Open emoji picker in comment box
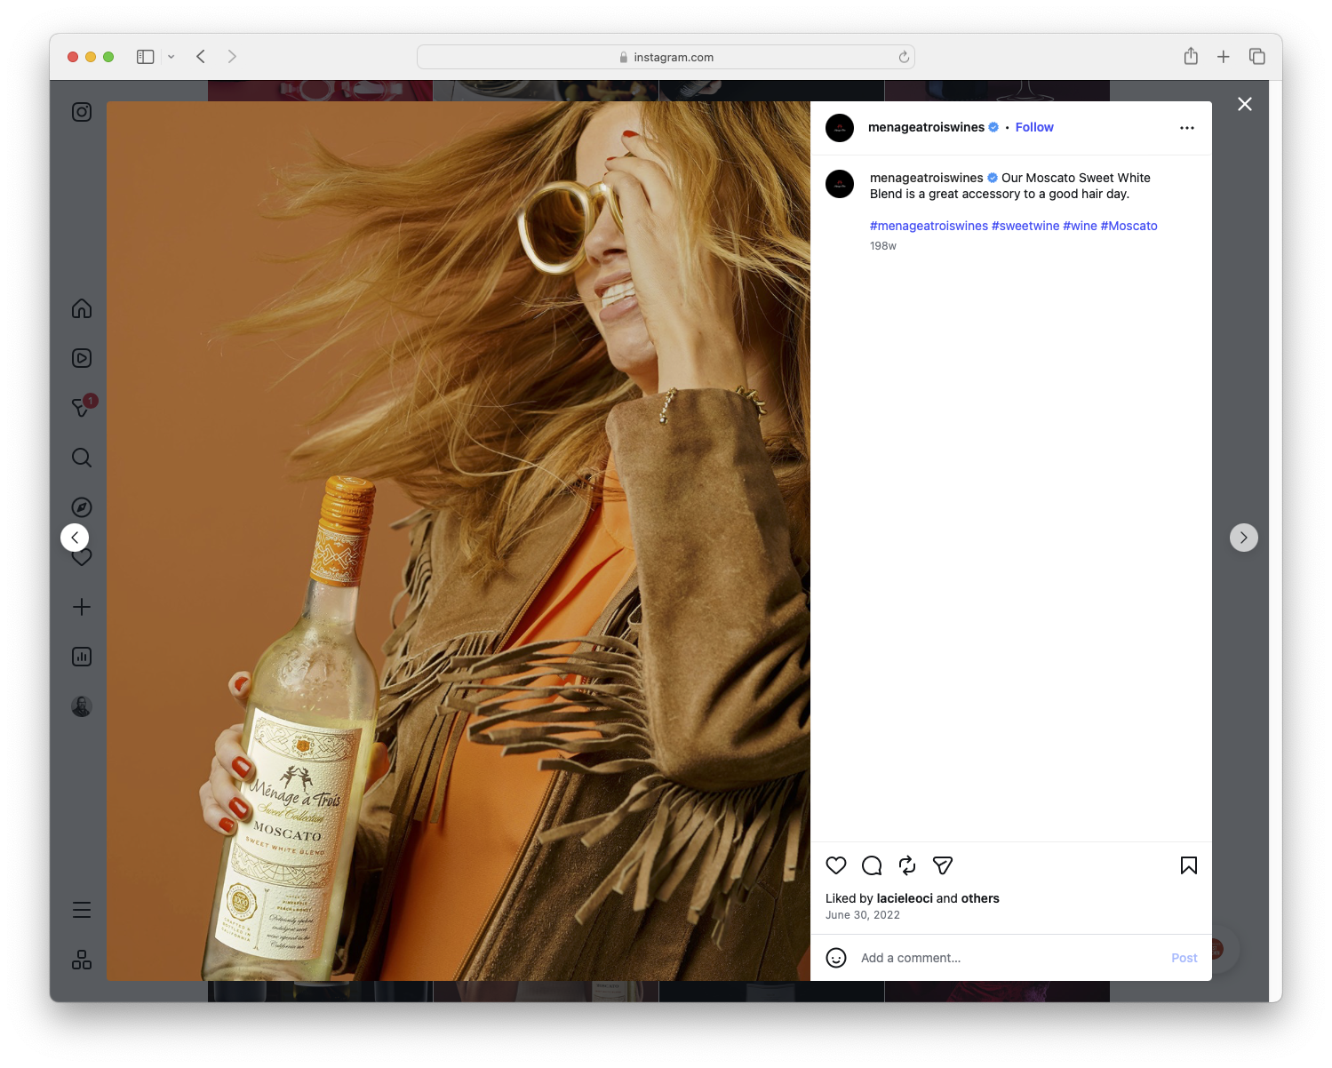This screenshot has width=1332, height=1068. pos(836,958)
